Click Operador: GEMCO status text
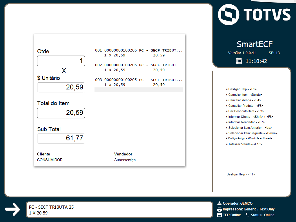This screenshot has width=296, height=222. tap(237, 203)
